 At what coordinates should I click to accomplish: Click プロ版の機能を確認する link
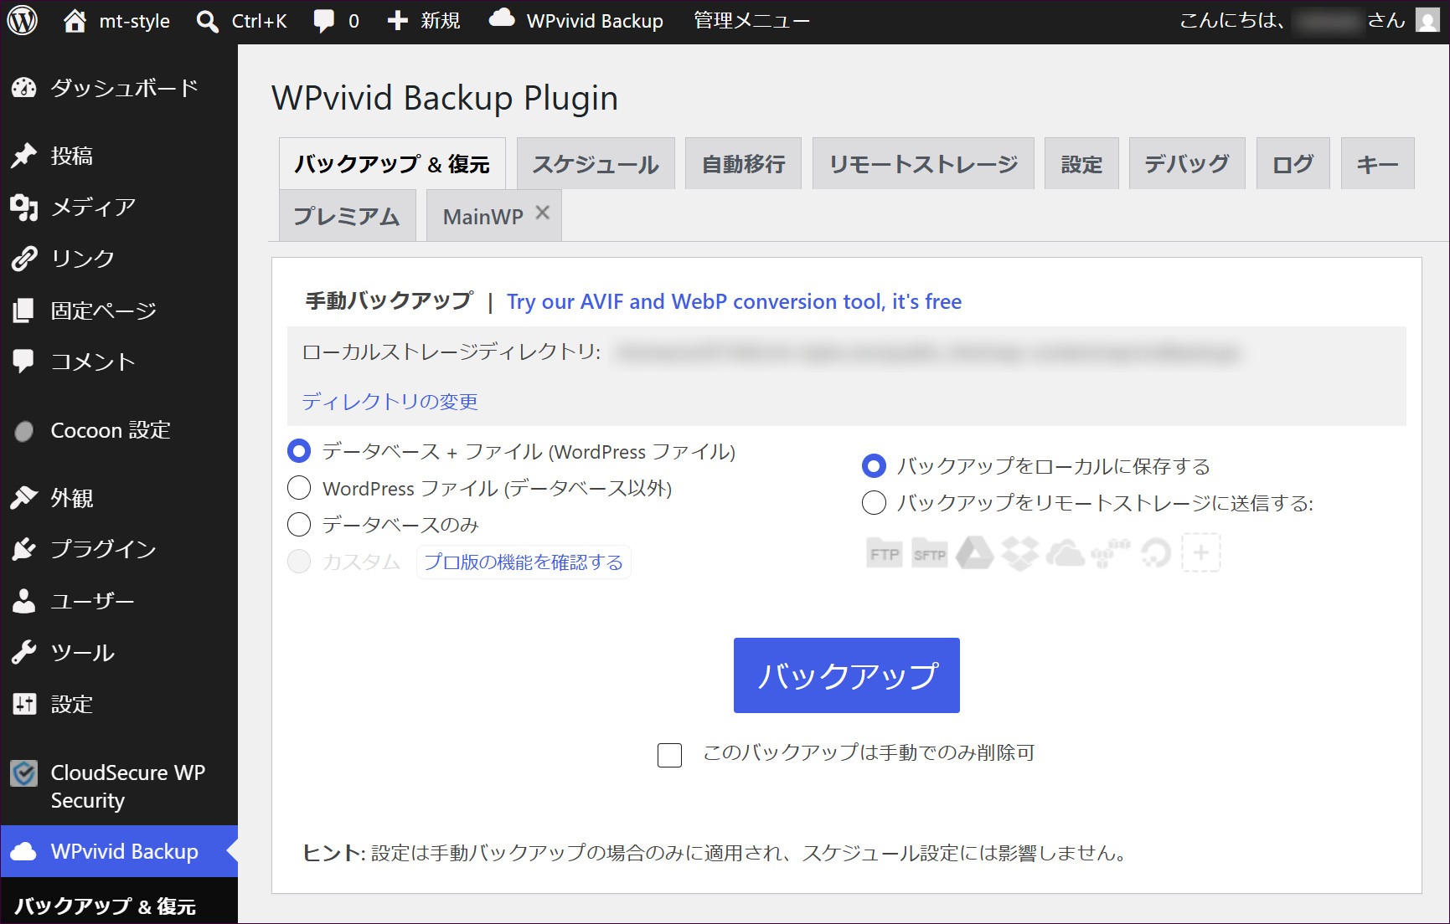tap(524, 562)
